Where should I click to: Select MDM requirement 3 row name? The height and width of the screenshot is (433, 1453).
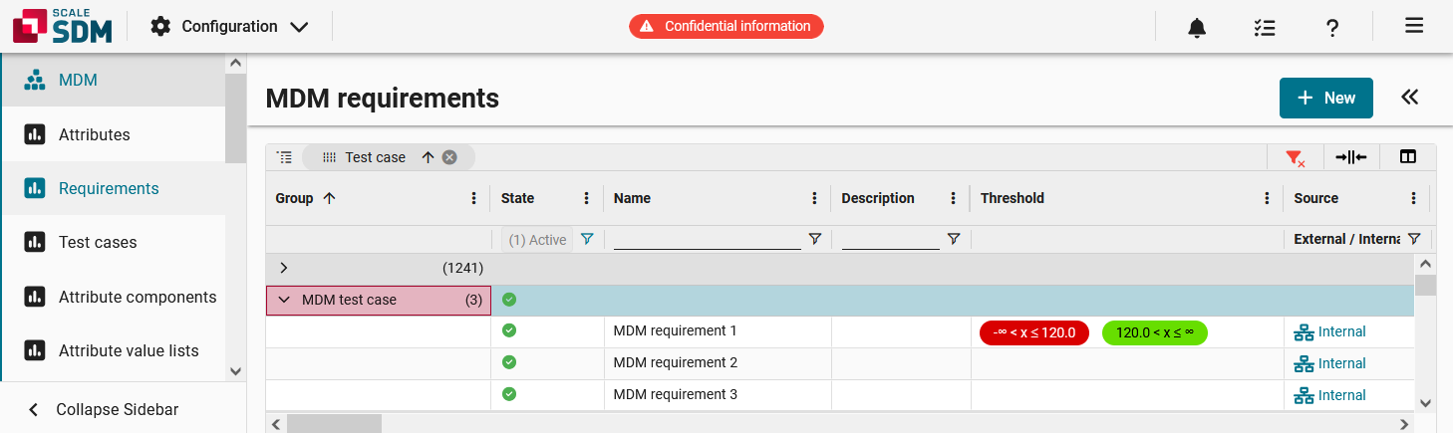tap(675, 394)
